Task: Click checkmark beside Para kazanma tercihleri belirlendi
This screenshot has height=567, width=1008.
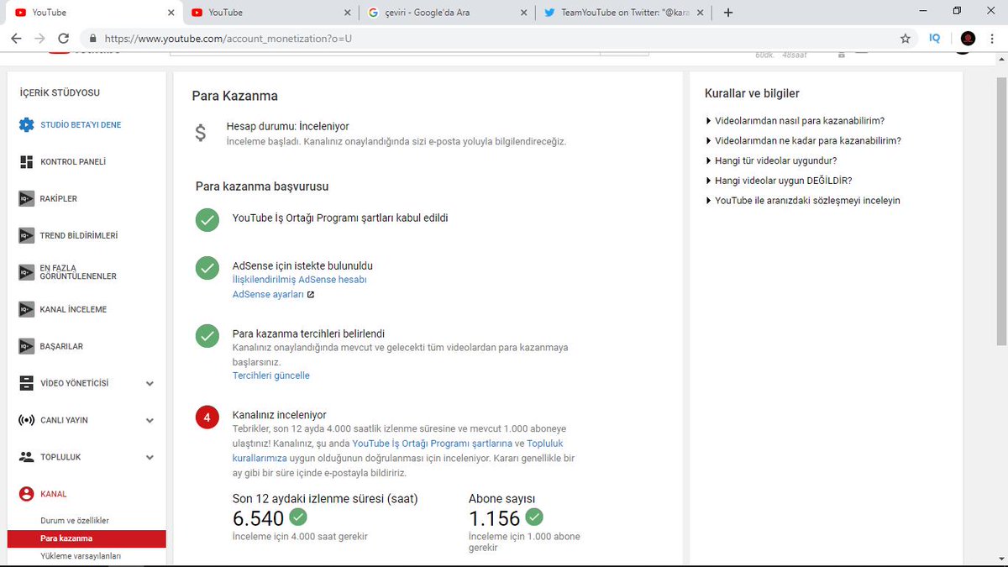Action: [207, 335]
